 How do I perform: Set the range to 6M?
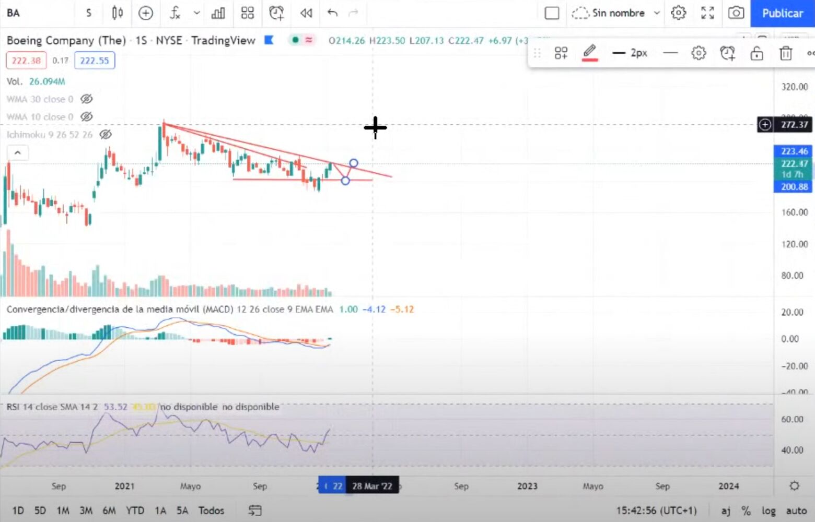pos(109,511)
